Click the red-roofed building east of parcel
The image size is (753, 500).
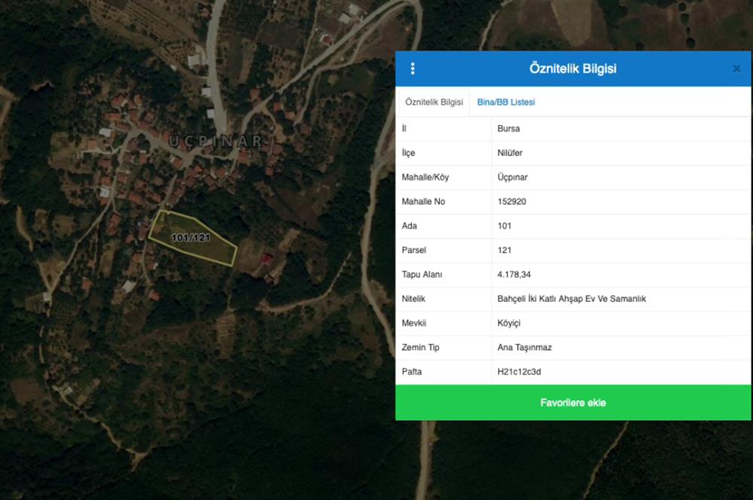[x=267, y=258]
